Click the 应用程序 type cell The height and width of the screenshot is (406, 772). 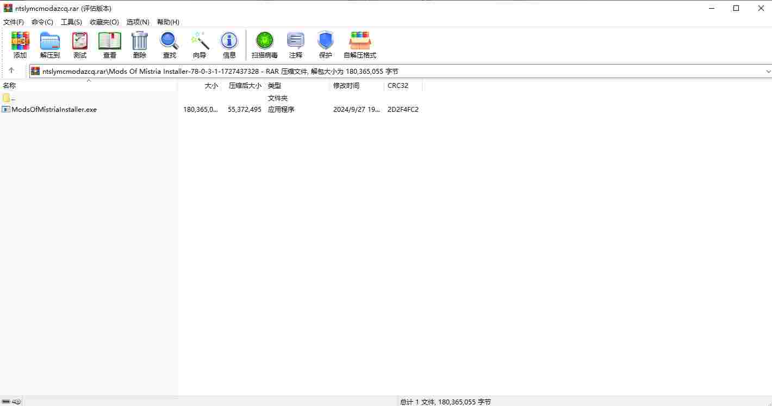281,109
